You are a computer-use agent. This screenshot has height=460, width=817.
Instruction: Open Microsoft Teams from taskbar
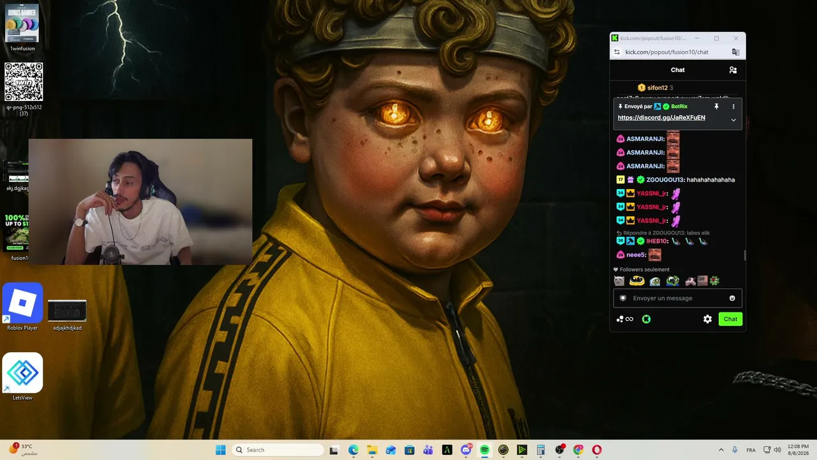point(428,450)
